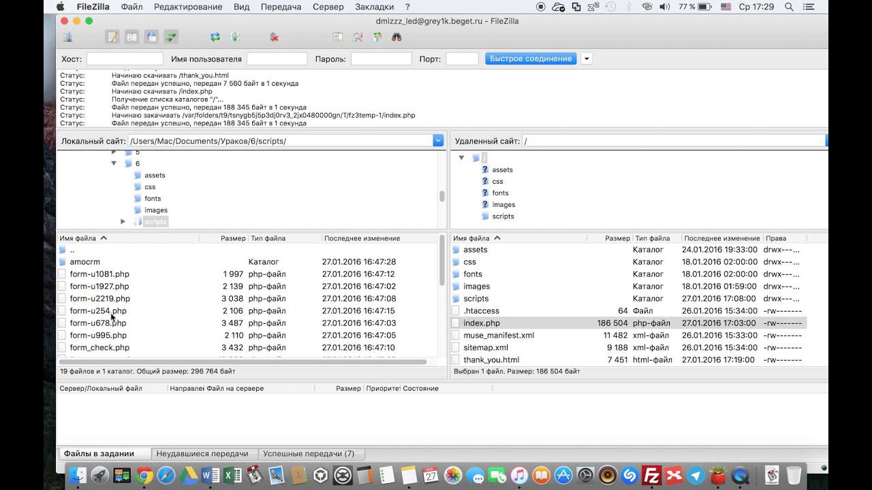Select form-u1081.php in local file list
Screen dimensions: 872x490
(x=99, y=274)
